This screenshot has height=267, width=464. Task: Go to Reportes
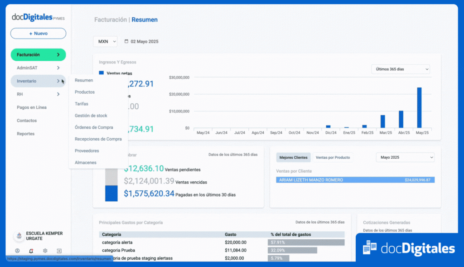point(26,134)
